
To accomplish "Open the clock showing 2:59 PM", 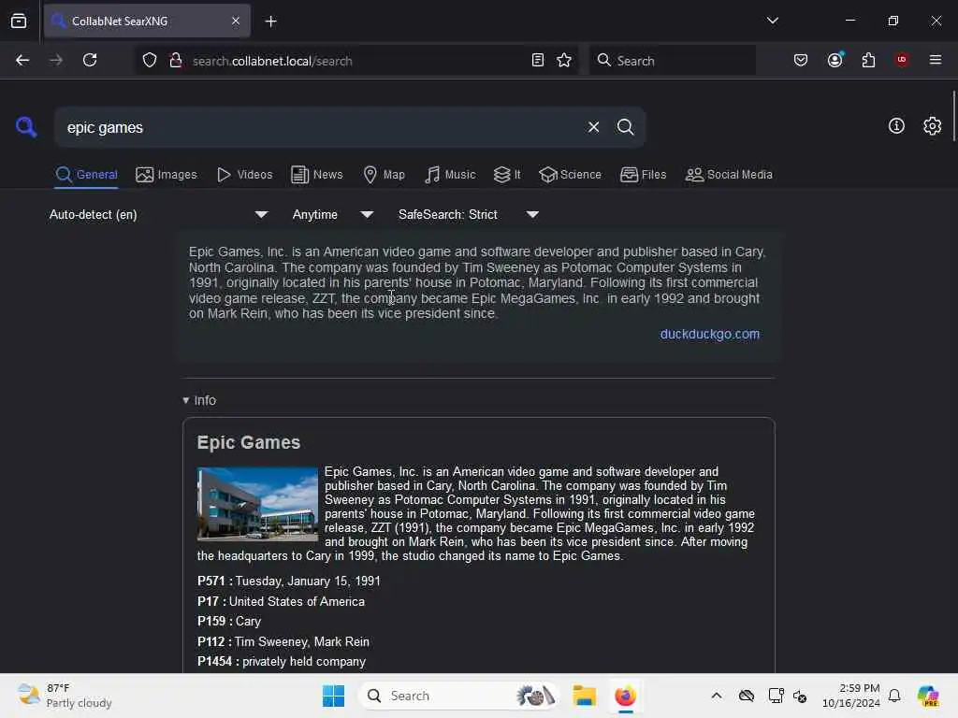I will coord(850,696).
